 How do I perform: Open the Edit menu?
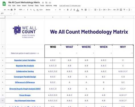14,6
